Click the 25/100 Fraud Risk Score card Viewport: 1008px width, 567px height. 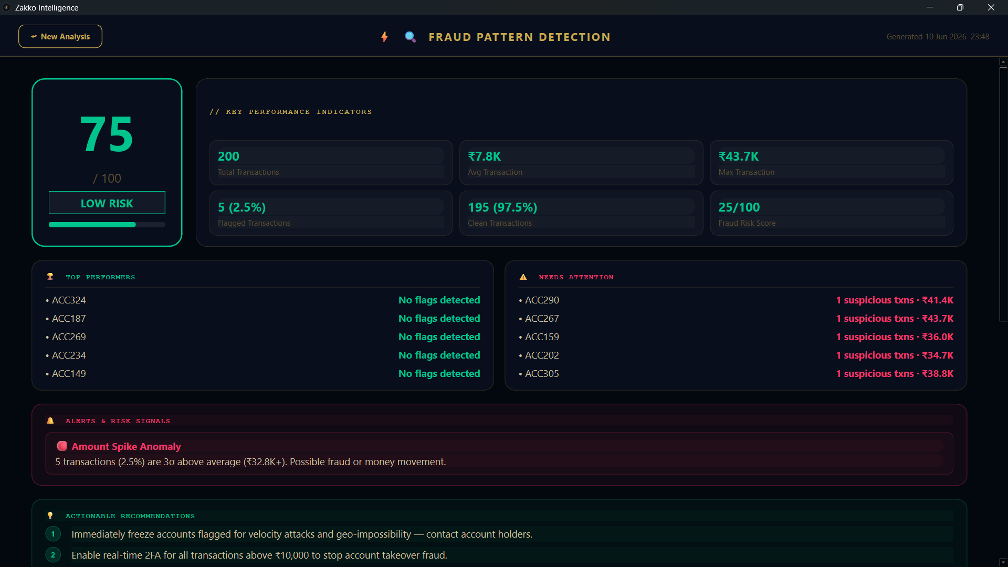(x=832, y=213)
